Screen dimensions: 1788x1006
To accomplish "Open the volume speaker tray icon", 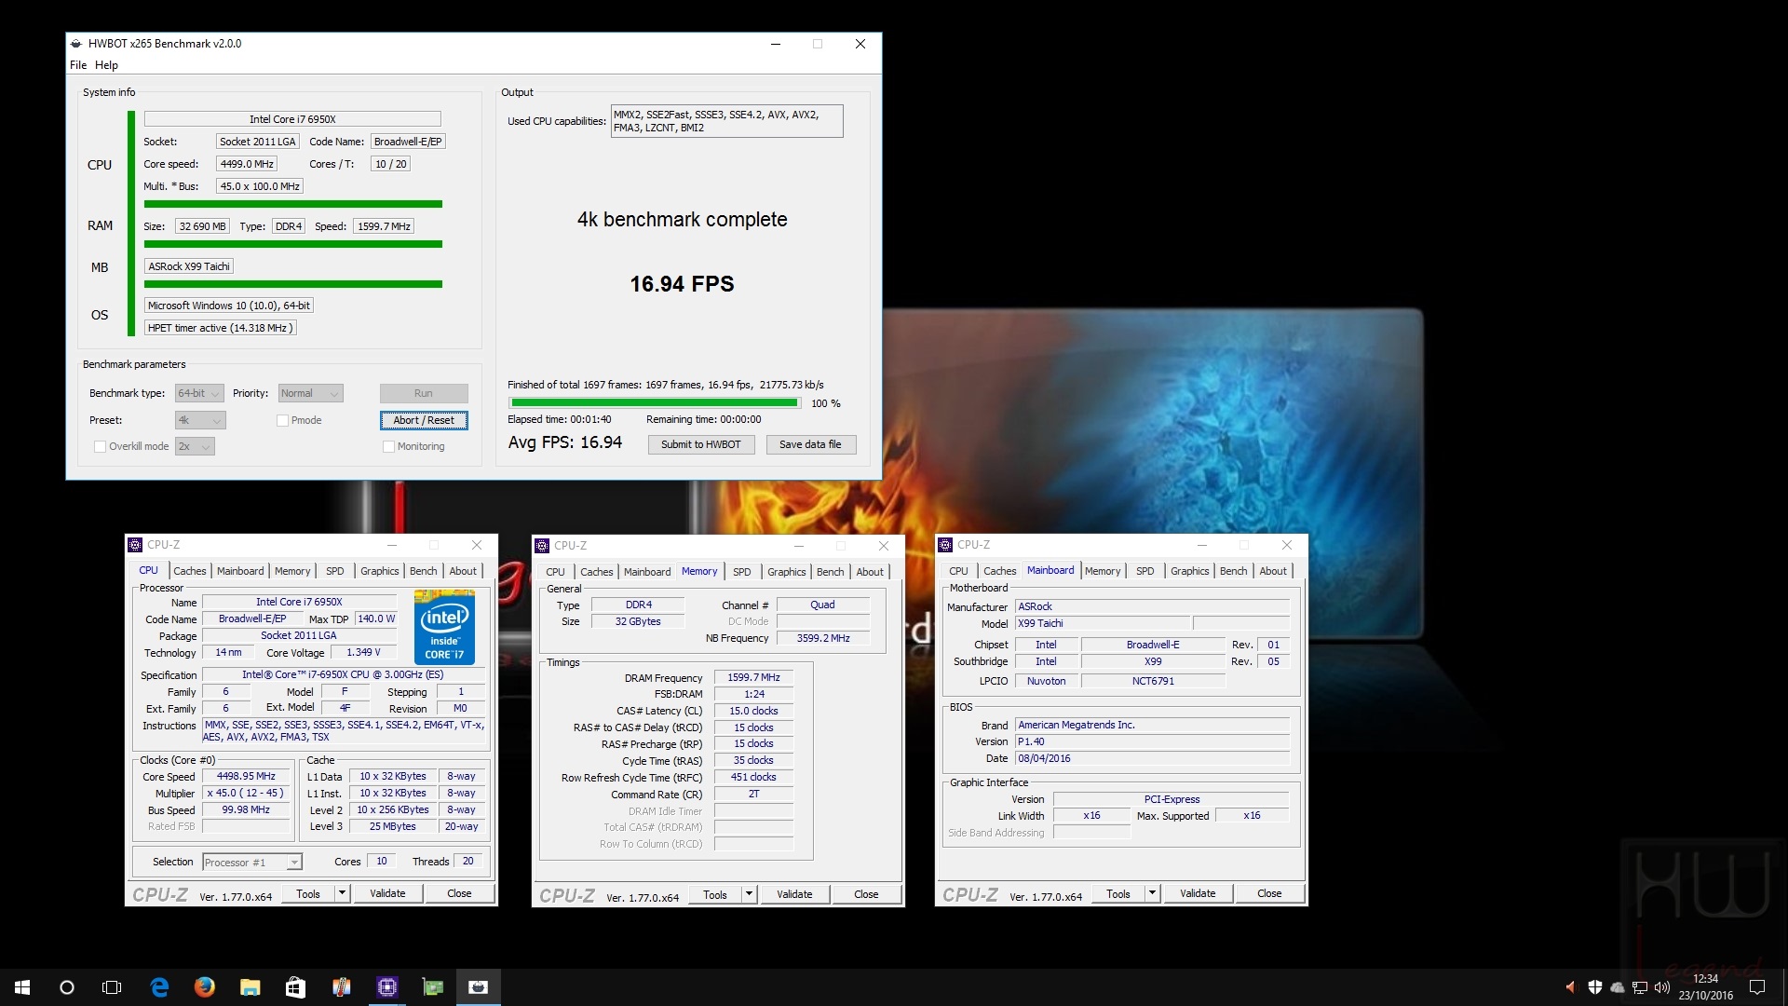I will tap(1662, 987).
